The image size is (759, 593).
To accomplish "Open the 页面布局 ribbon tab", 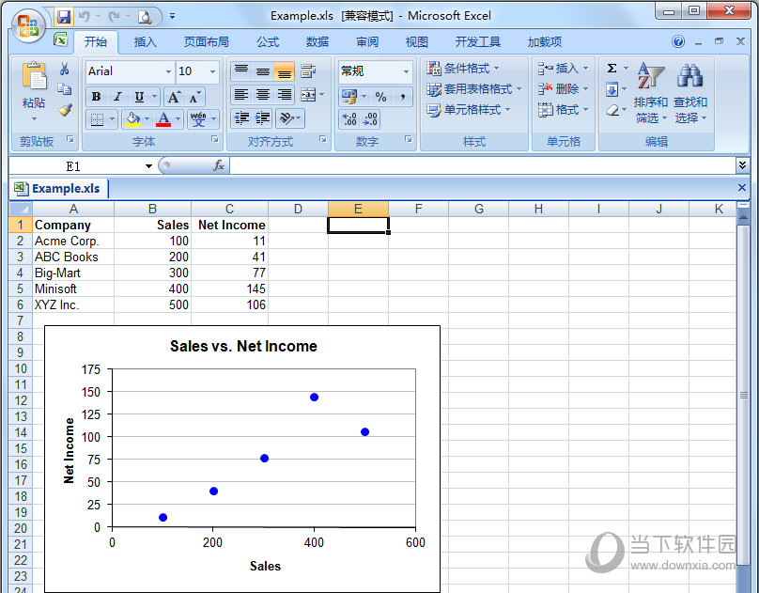I will (206, 42).
